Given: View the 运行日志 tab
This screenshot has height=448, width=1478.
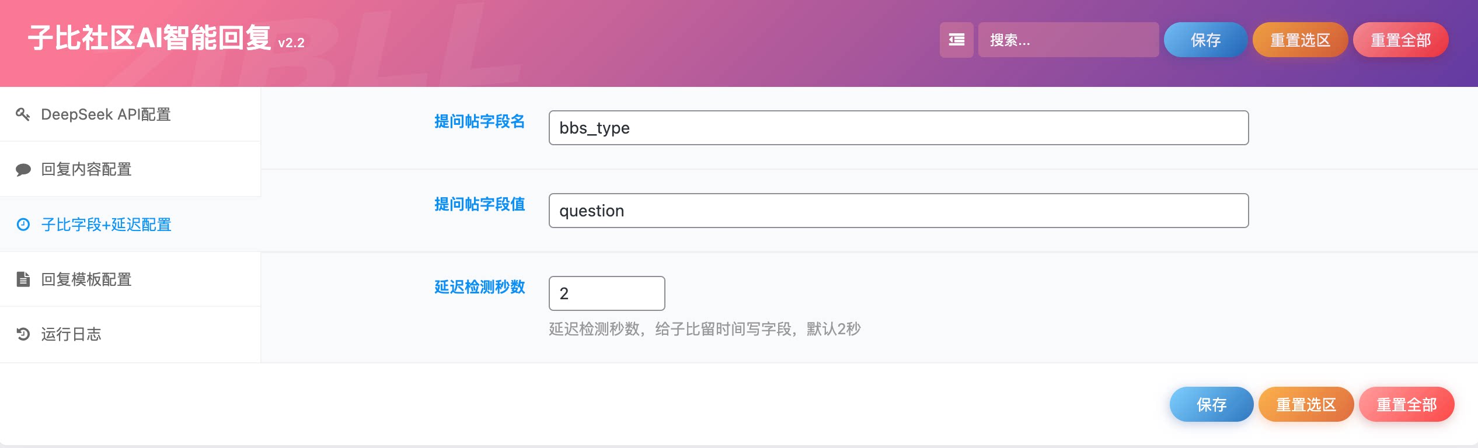Looking at the screenshot, I should point(71,334).
